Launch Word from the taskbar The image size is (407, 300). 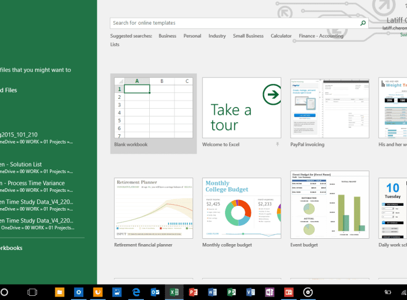click(x=213, y=292)
